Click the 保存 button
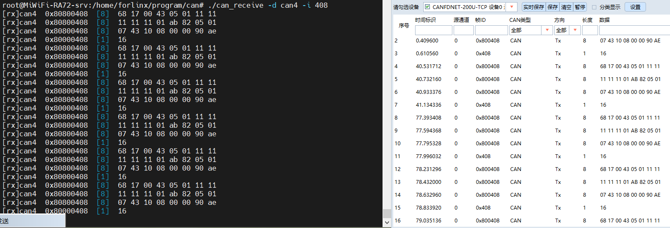Screen dimensions: 670x228 (553, 7)
